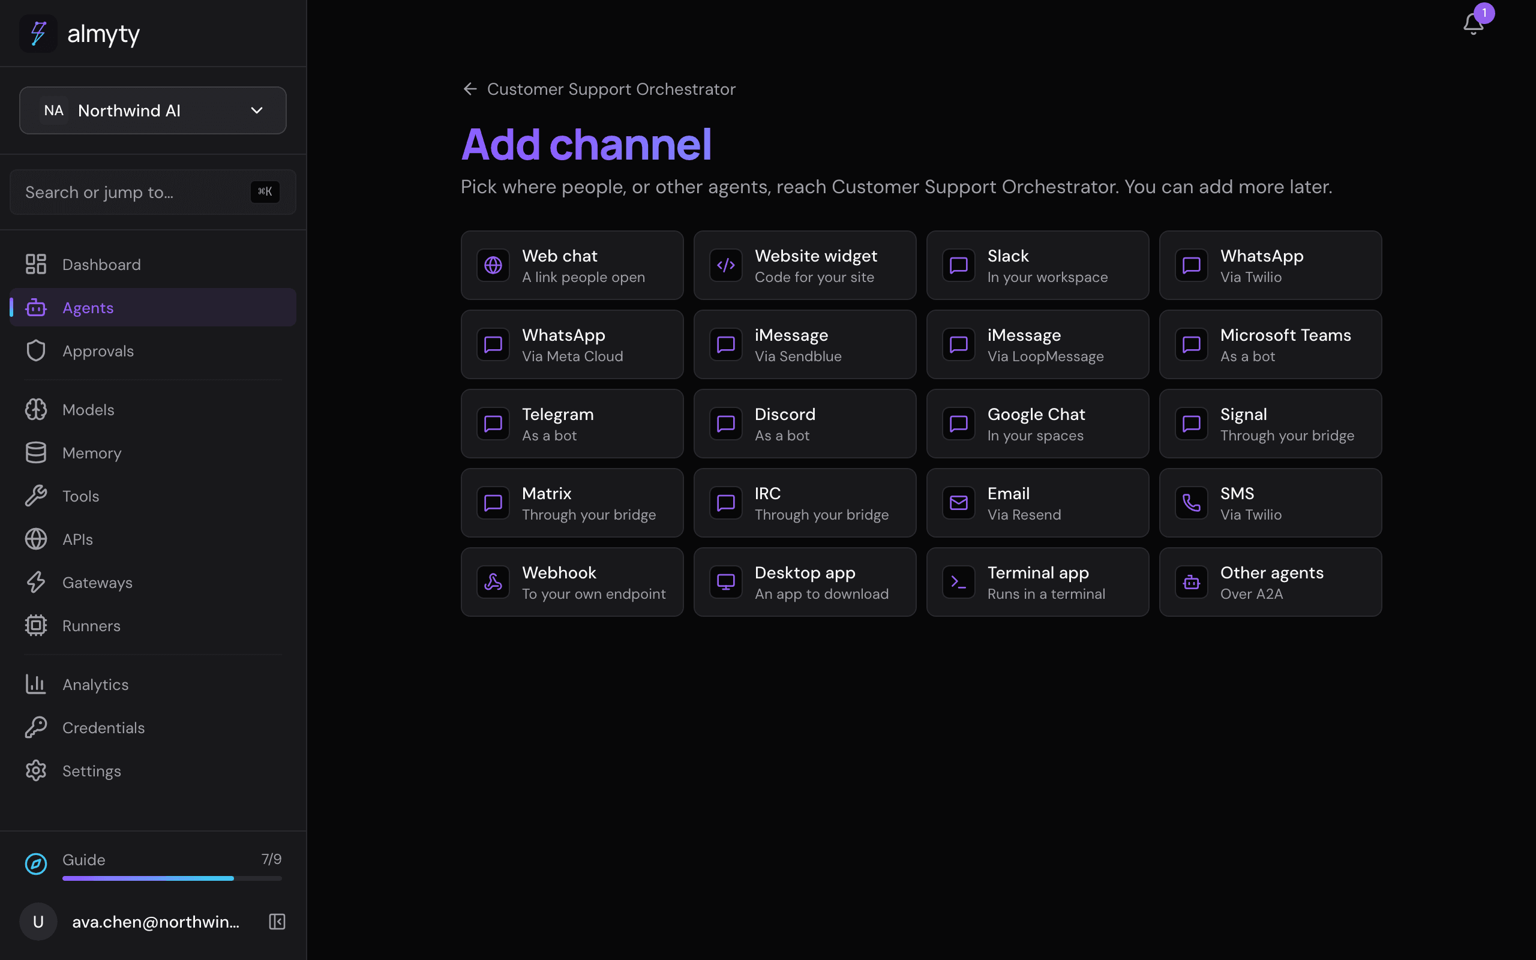Click the Web chat globe icon

(493, 265)
